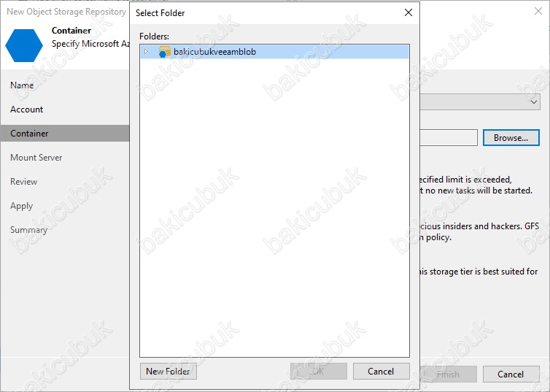This screenshot has height=392, width=550.
Task: Expand the bakicubukveeamblob tree node
Action: point(147,52)
